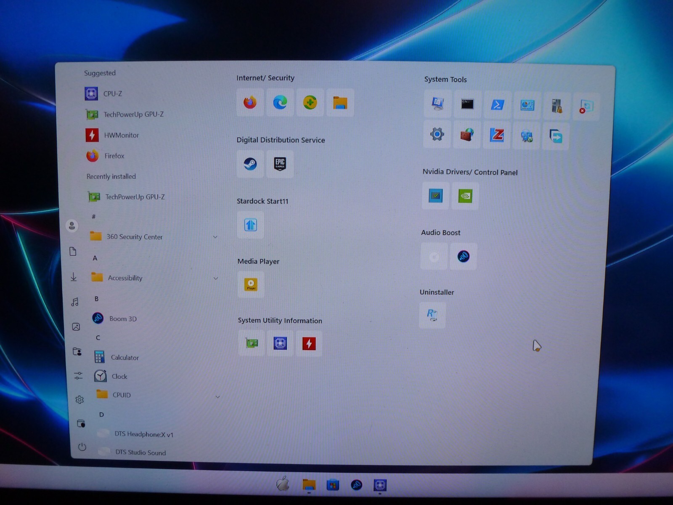This screenshot has width=673, height=505.
Task: Launch Firefox from the Suggested list
Action: click(106, 156)
